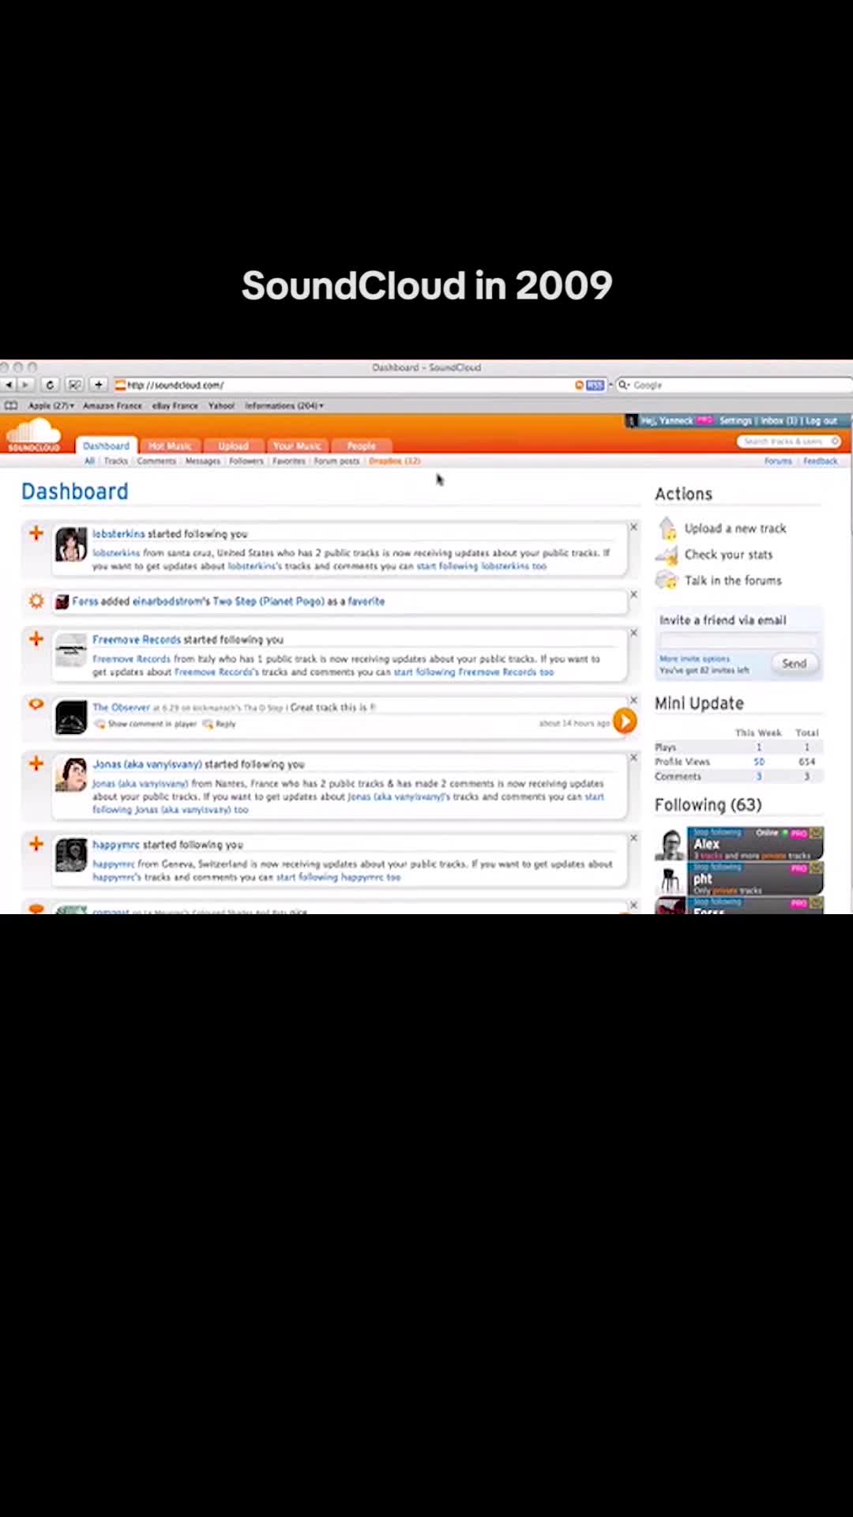Open Jonas (aka vanyisvany) avatar thumbnail
This screenshot has width=853, height=1517.
pyautogui.click(x=71, y=775)
